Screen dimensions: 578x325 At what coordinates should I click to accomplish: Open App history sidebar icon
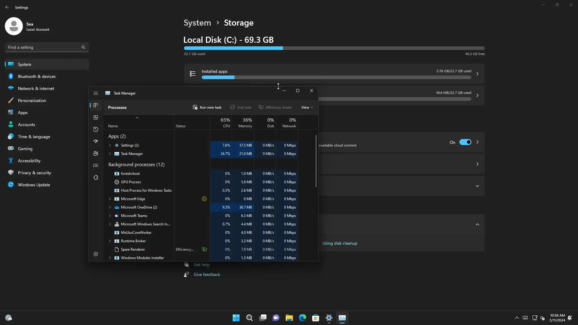96,129
